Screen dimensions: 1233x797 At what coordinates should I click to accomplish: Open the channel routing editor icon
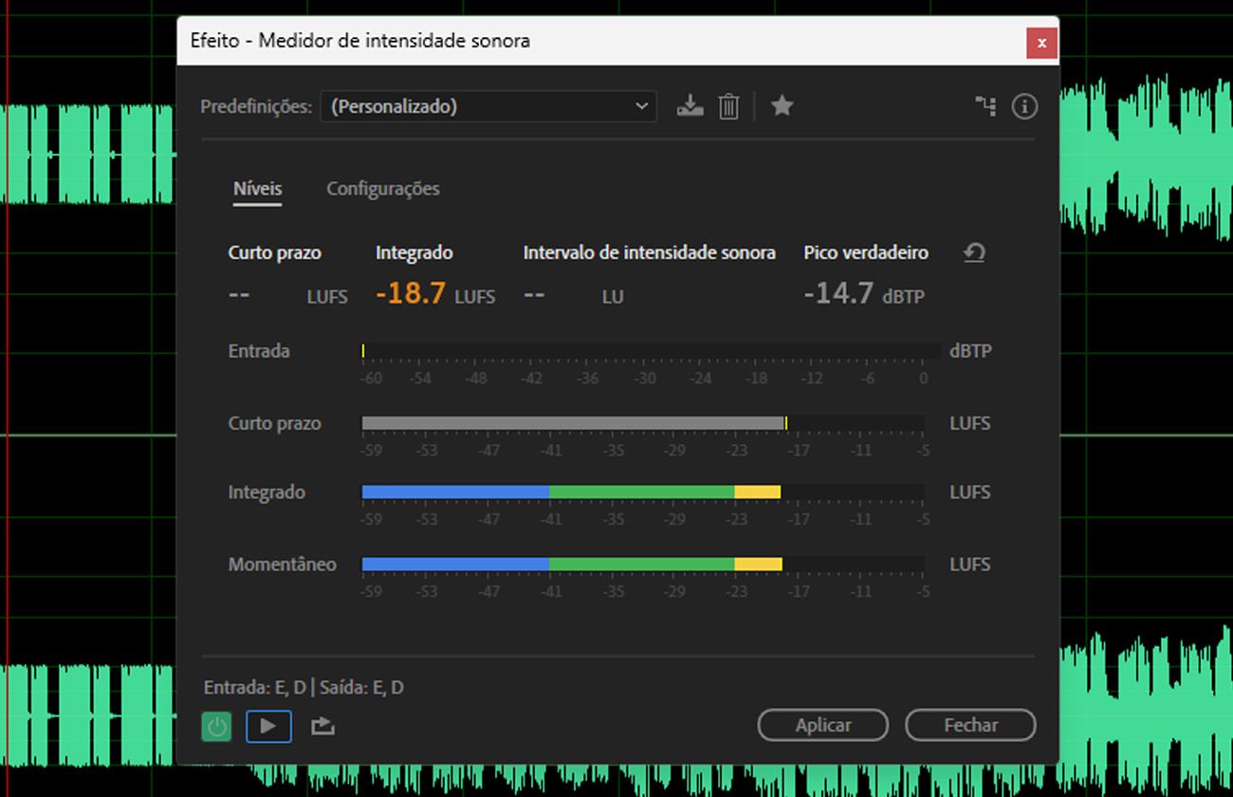coord(985,106)
